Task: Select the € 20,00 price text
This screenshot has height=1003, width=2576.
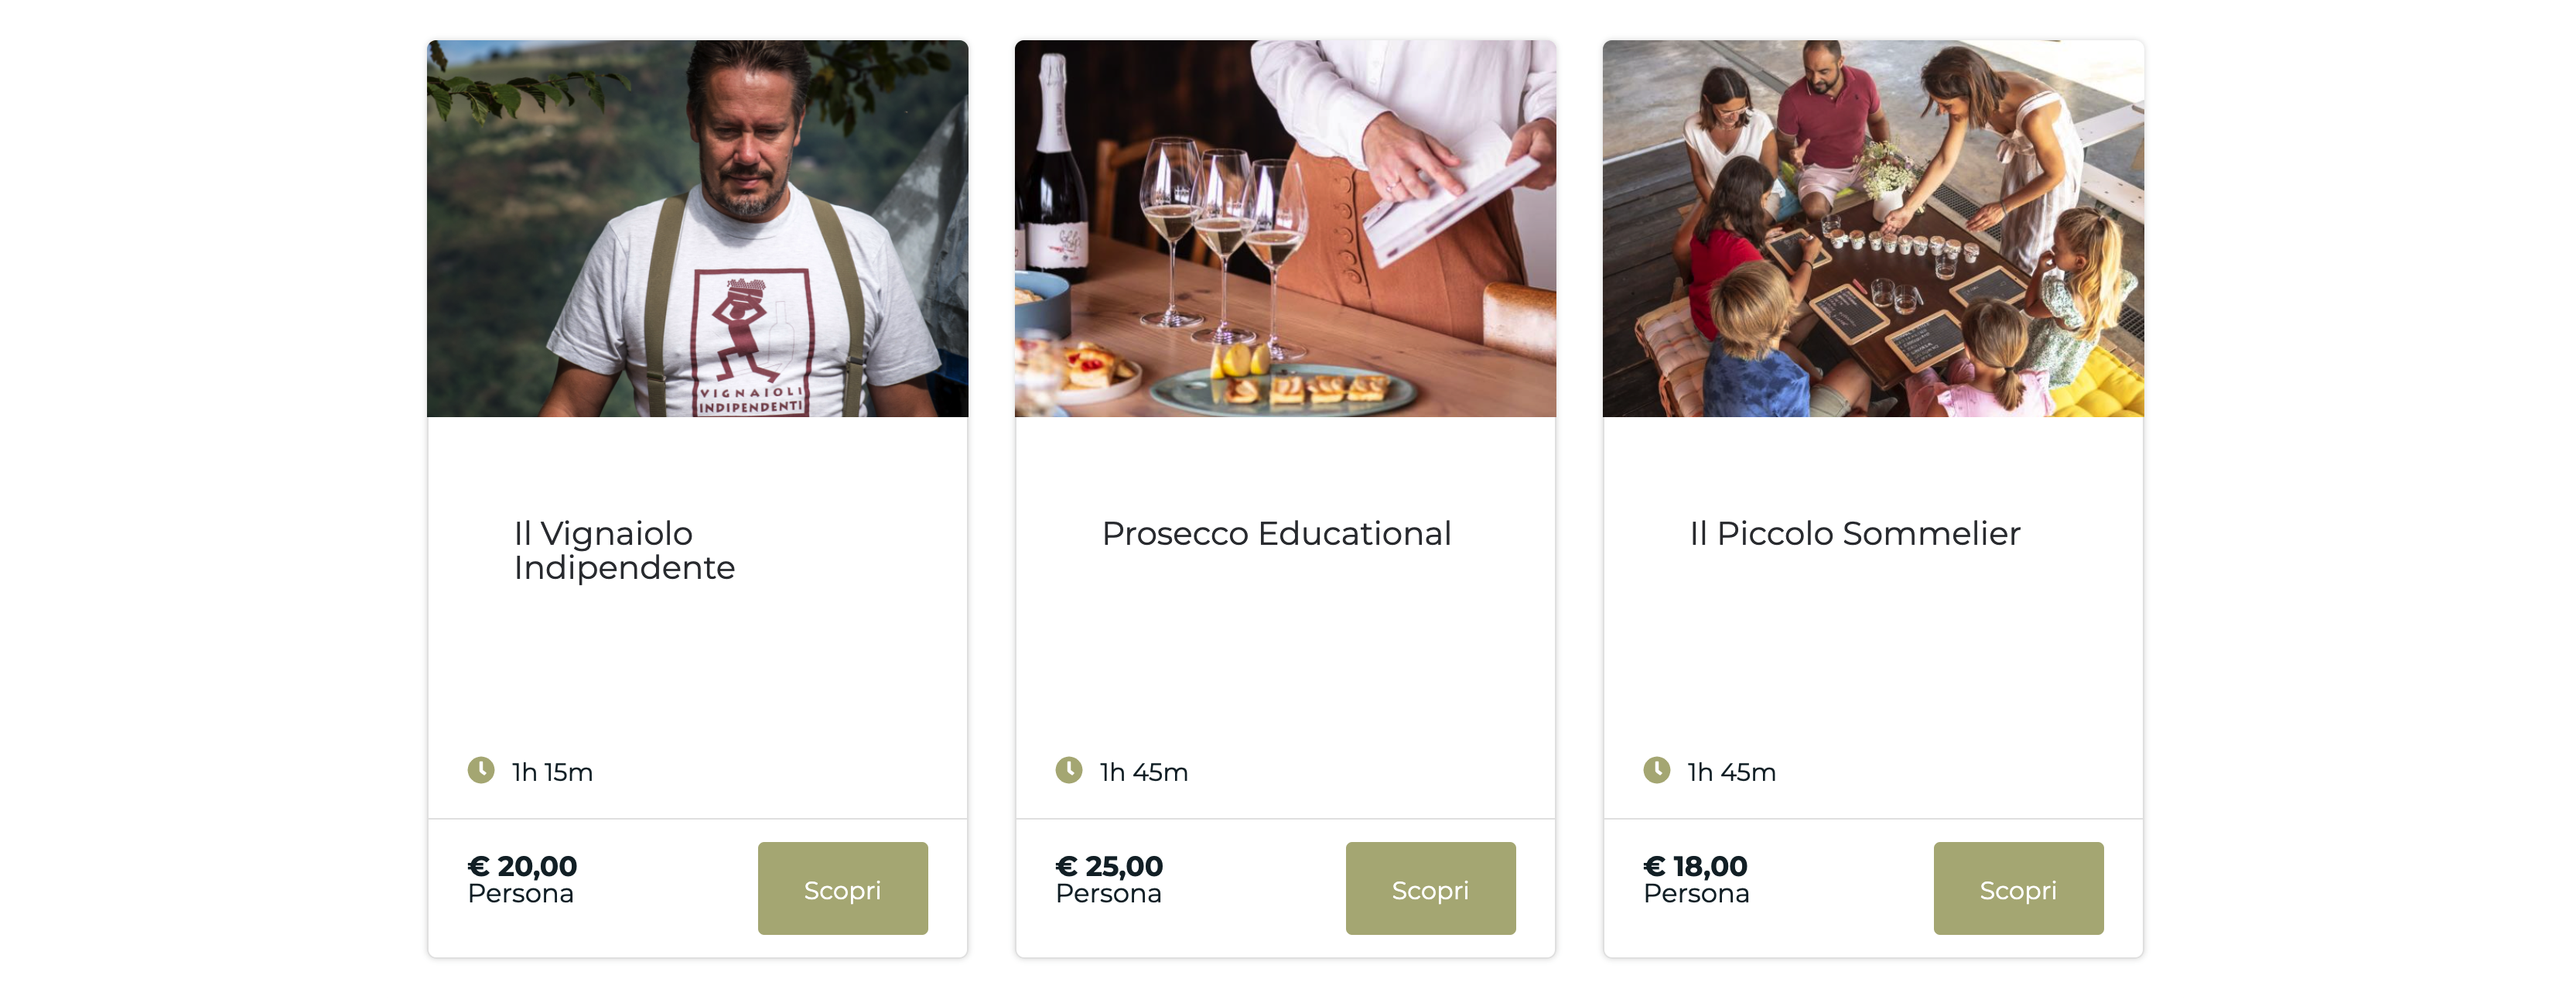Action: point(523,865)
